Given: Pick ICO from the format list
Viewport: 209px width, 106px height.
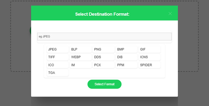Looking at the screenshot, I should coord(57,65).
